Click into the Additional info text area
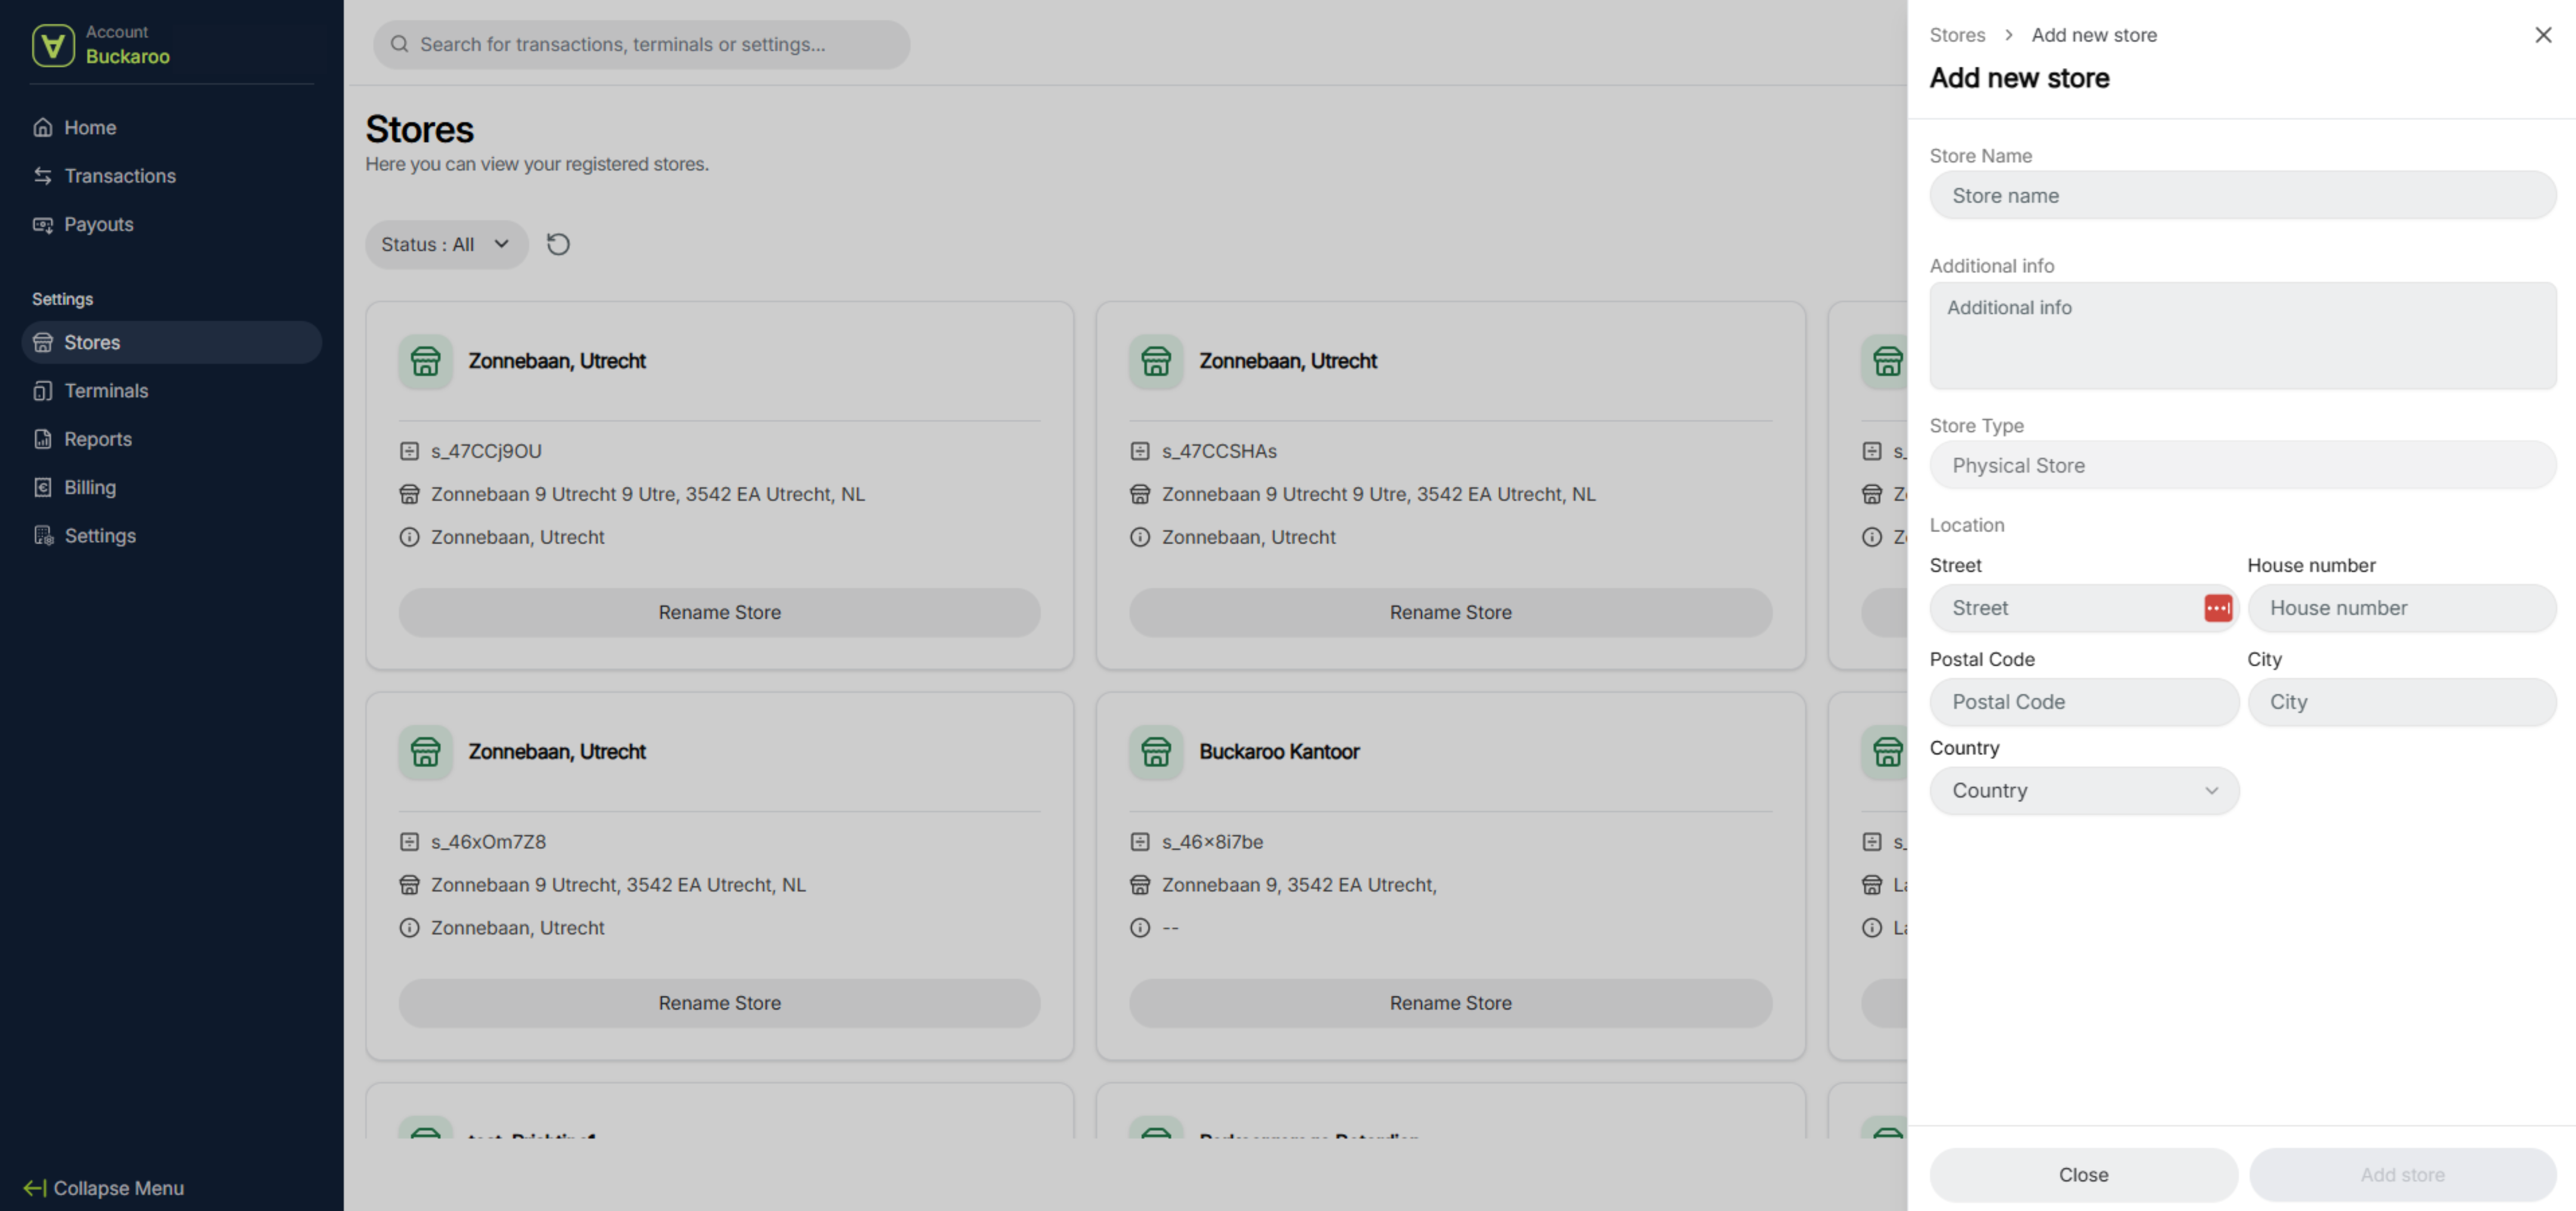 pyautogui.click(x=2242, y=336)
